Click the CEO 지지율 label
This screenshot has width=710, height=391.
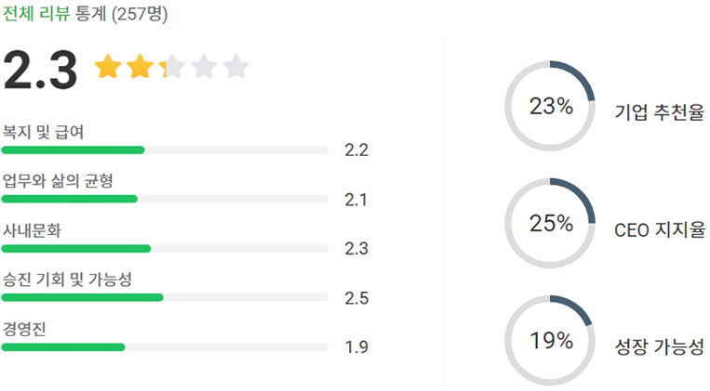(659, 229)
